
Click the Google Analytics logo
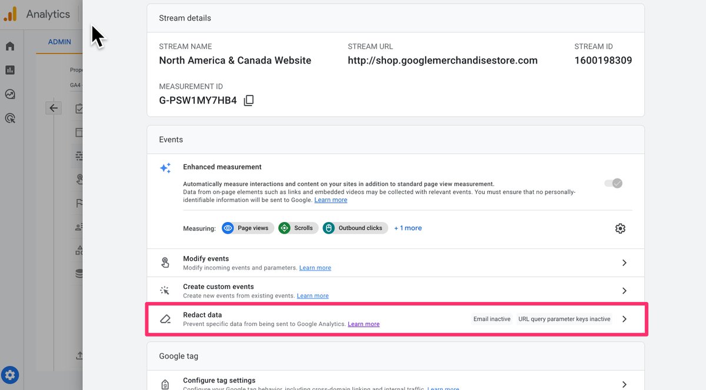point(10,14)
